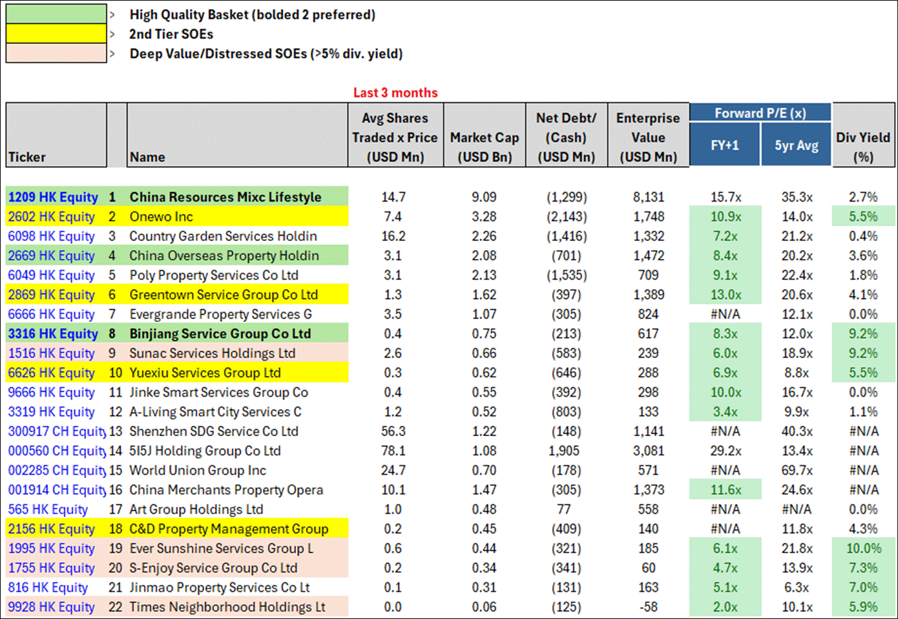The height and width of the screenshot is (619, 898).
Task: Click the FY+1 column header
Action: pos(725,145)
